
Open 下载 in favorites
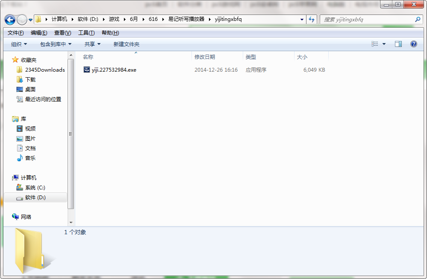point(30,80)
